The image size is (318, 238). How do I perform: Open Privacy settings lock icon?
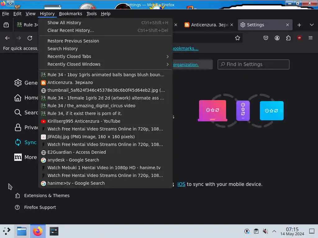tap(18, 127)
